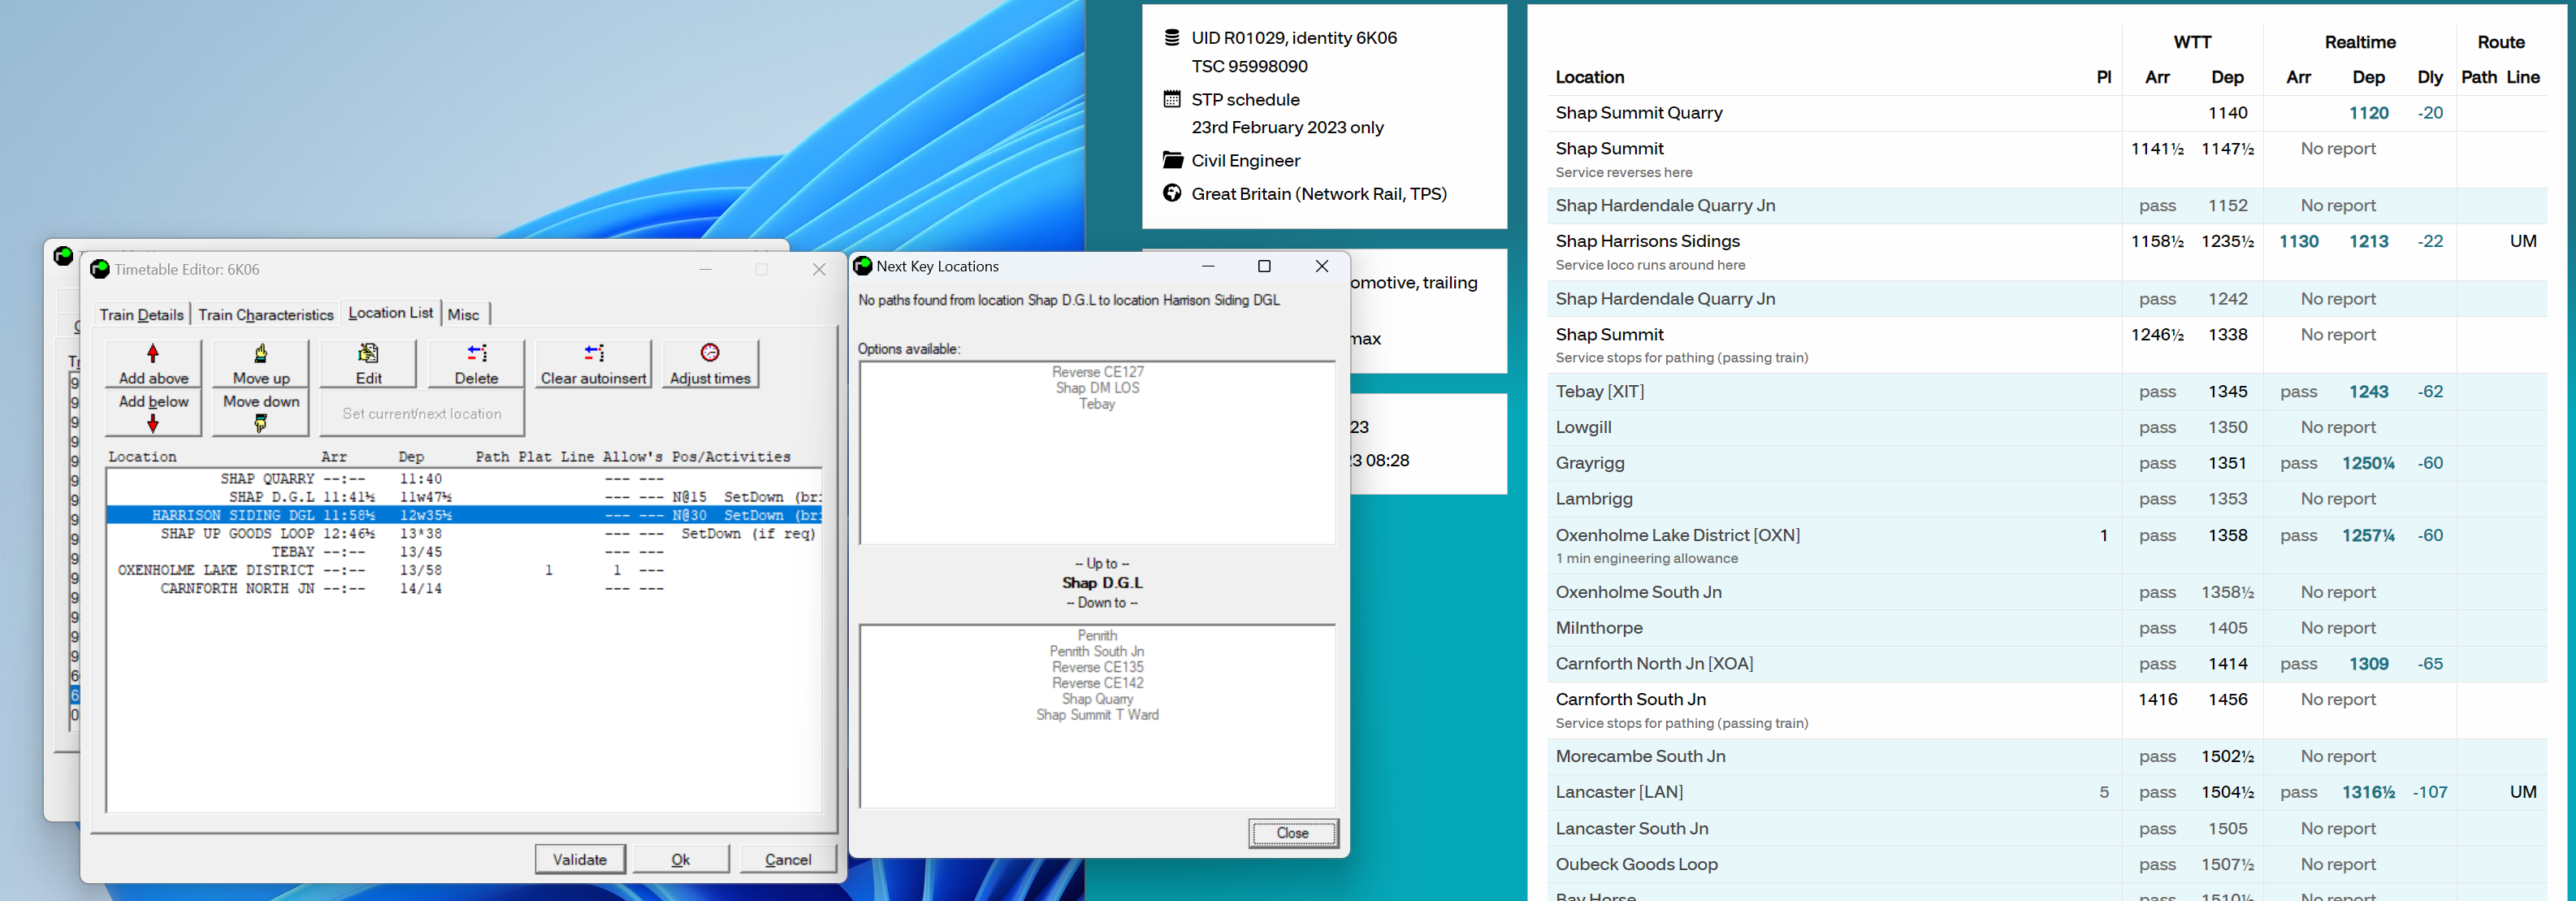
Task: Select the TEBAY location row
Action: pos(464,552)
